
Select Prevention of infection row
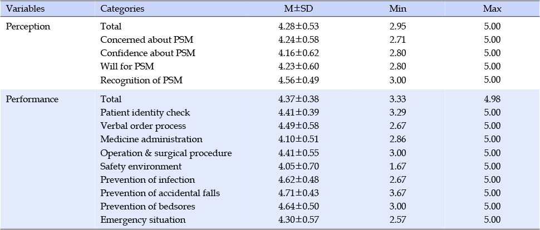pyautogui.click(x=270, y=180)
